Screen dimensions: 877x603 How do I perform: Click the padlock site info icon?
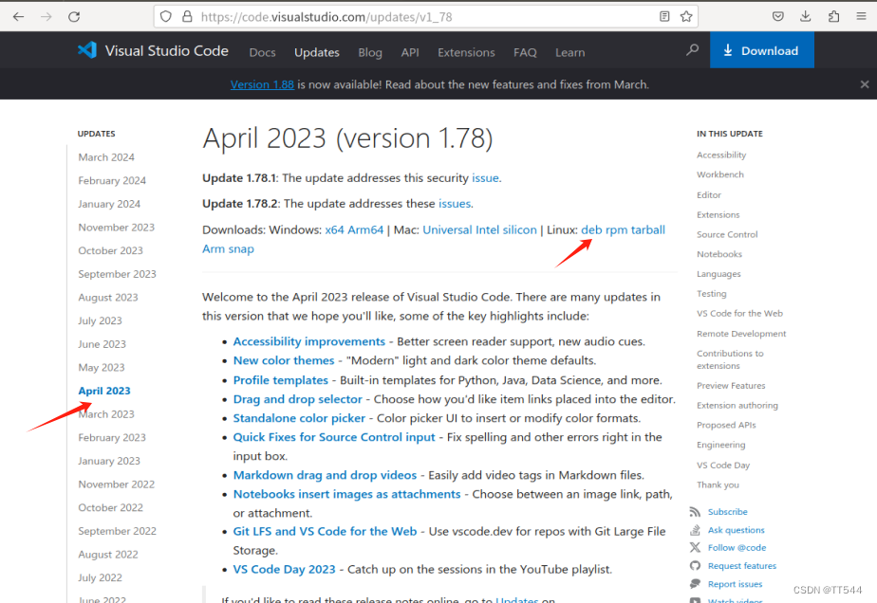click(x=187, y=17)
